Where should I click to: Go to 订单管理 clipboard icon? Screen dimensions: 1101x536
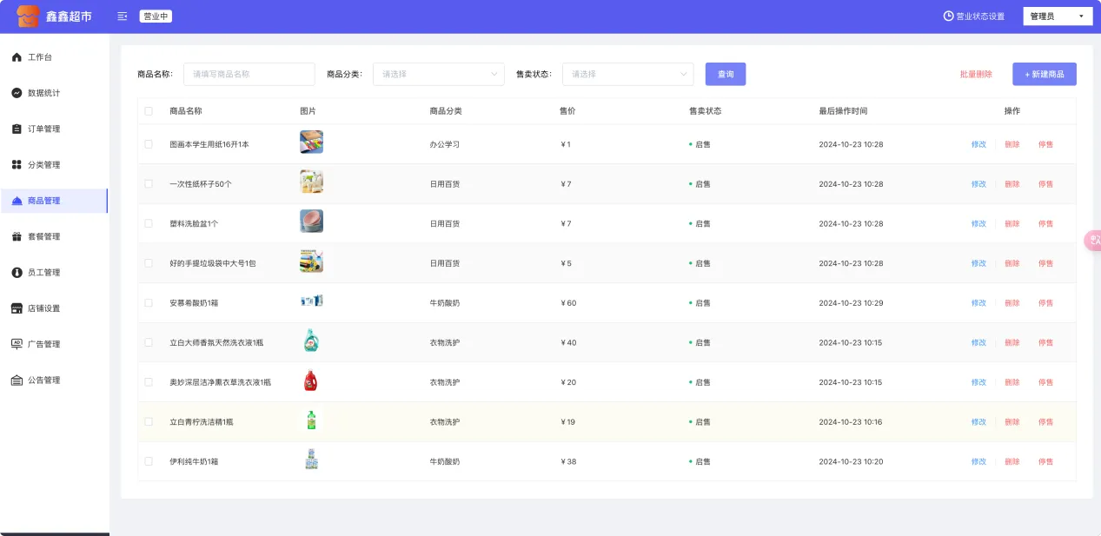click(17, 129)
